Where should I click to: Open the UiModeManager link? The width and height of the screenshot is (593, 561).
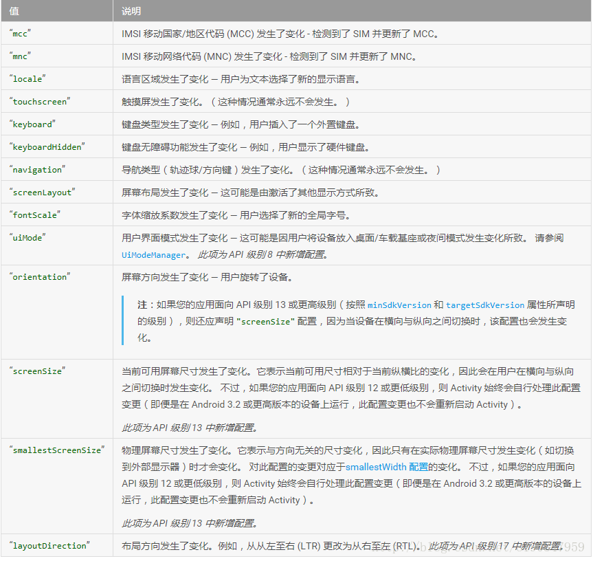pos(153,254)
